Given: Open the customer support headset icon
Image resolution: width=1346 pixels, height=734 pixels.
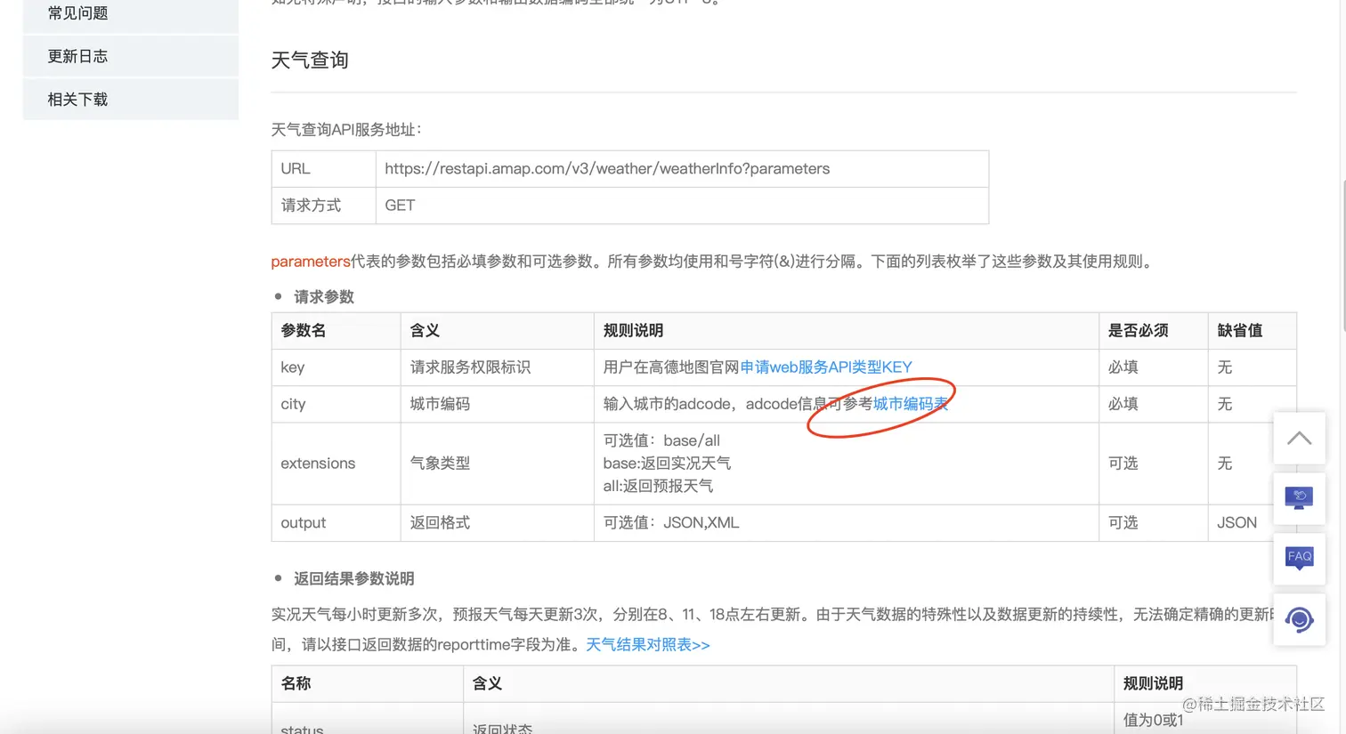Looking at the screenshot, I should [1299, 619].
